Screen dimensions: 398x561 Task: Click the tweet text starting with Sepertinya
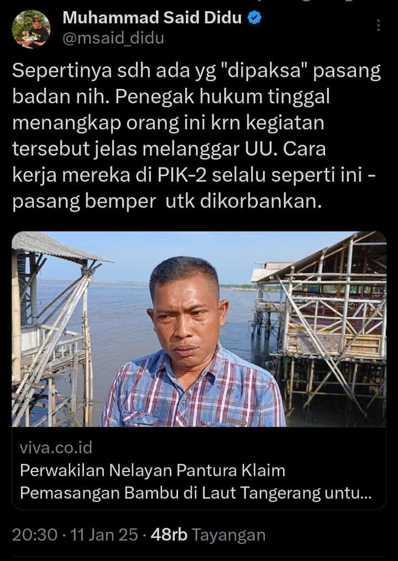196,136
